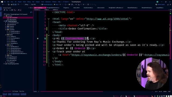Click Solution Explorer properties wrench icon
The image size is (172, 97).
[19, 10]
